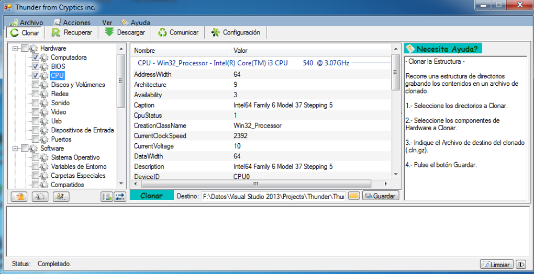Uncheck the BIOS checkbox
This screenshot has height=274, width=534.
click(x=36, y=66)
